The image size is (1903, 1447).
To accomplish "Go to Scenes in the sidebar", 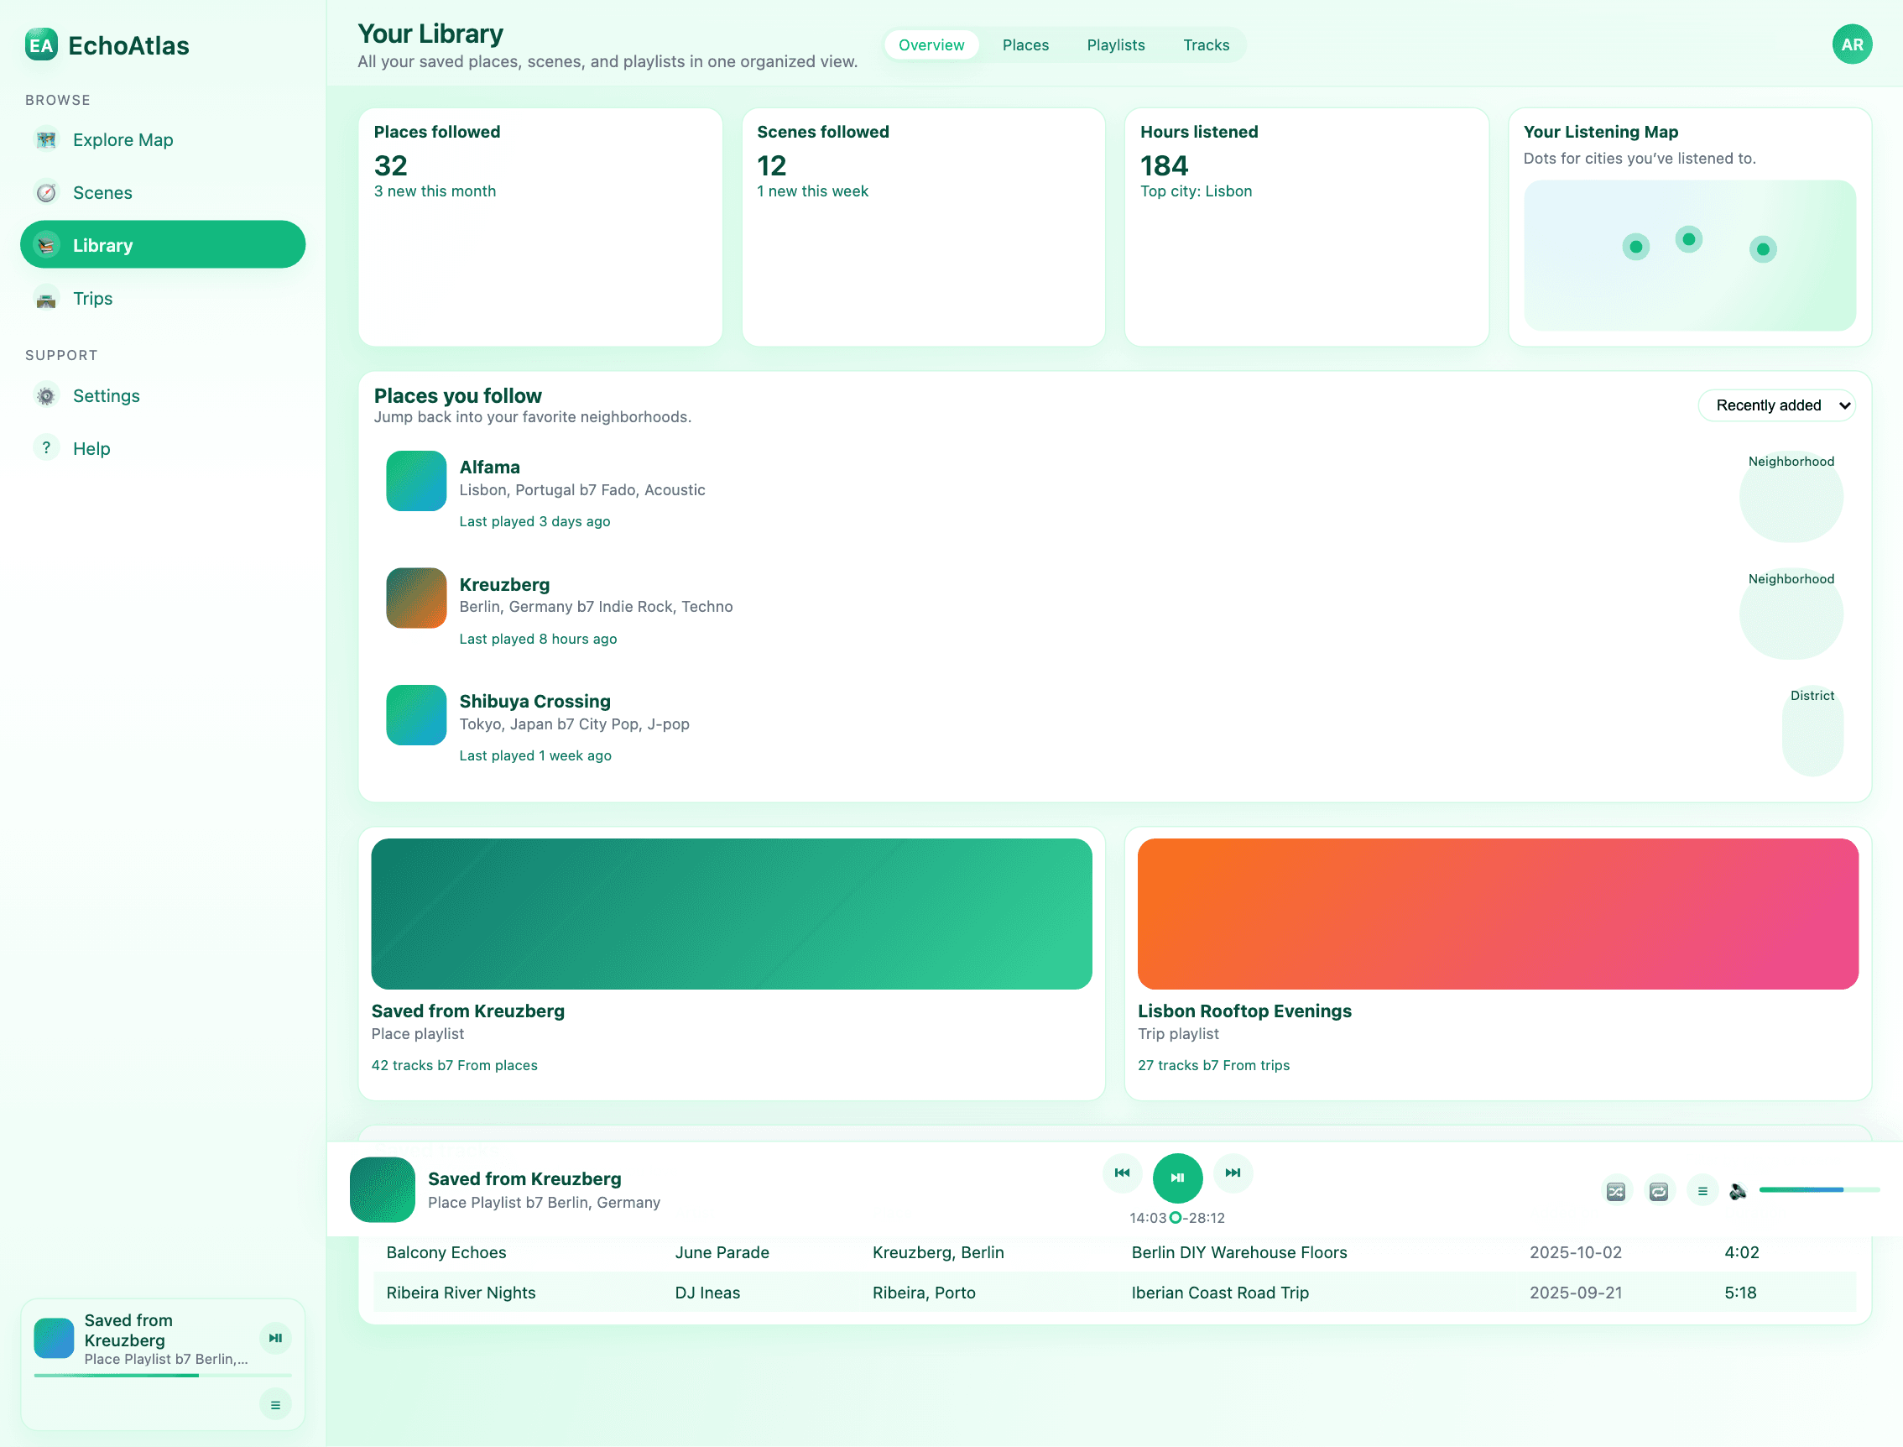I will 102,193.
